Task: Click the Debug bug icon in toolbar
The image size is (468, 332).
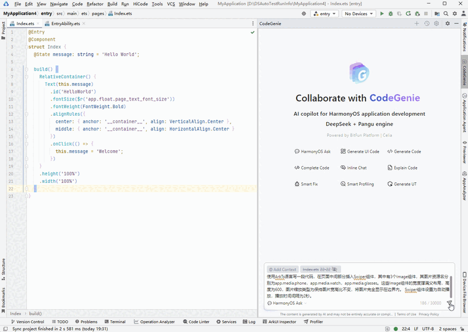Action: pyautogui.click(x=391, y=13)
